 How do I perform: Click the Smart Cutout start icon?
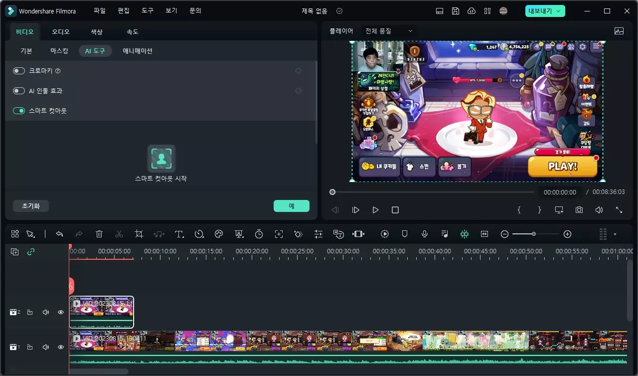[x=161, y=159]
